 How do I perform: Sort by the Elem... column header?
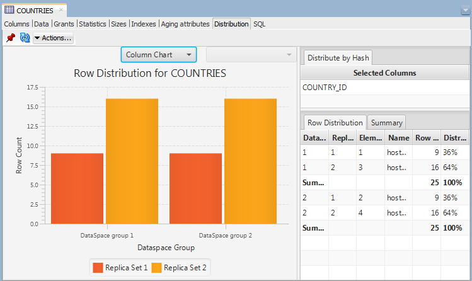click(371, 138)
